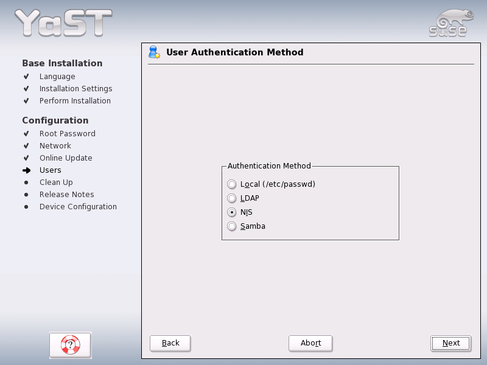Click the Language step in sidebar
The image size is (487, 365).
57,77
